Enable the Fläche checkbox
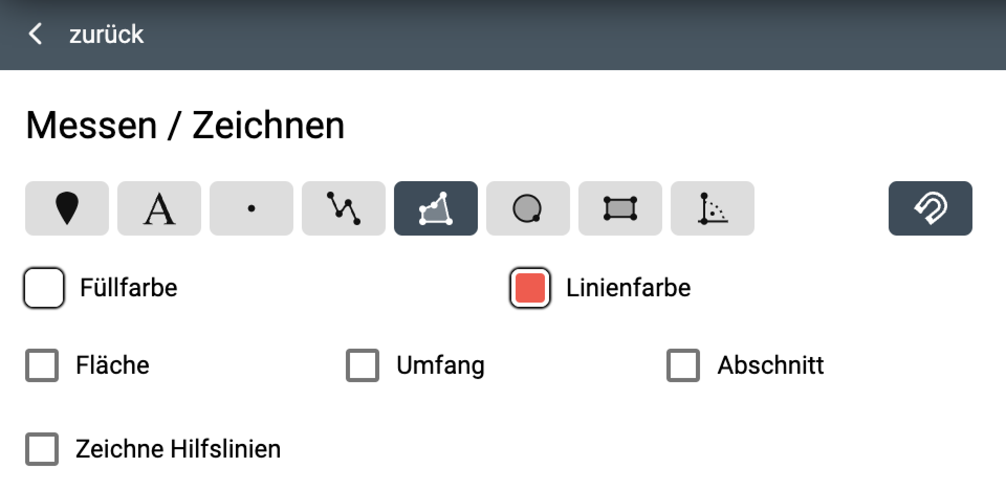Image resolution: width=1006 pixels, height=490 pixels. 42,365
